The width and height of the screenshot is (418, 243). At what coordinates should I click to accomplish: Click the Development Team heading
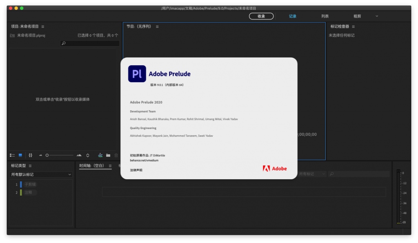click(x=143, y=111)
